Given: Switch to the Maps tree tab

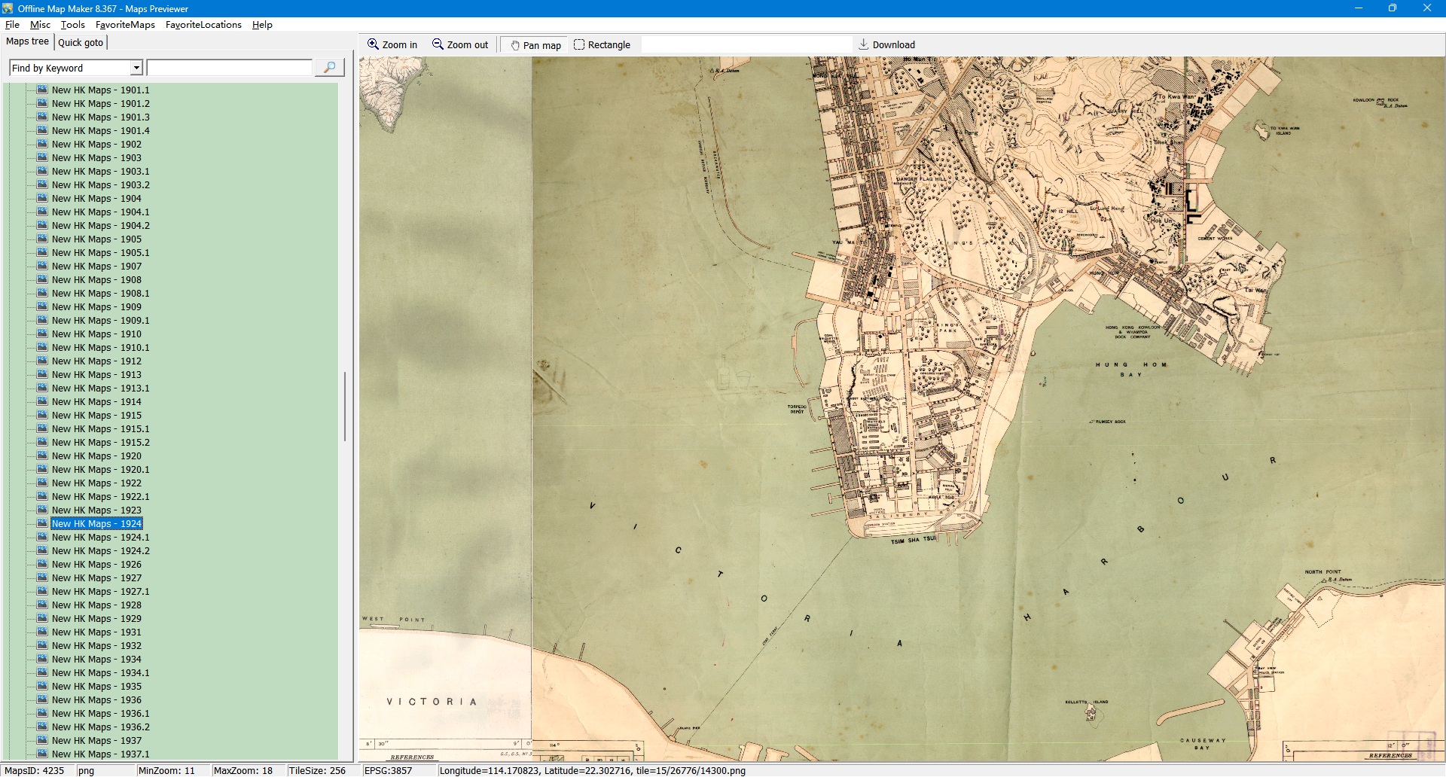Looking at the screenshot, I should pos(27,41).
